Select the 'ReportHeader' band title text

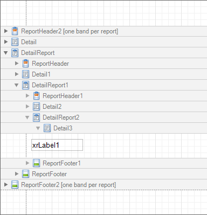coord(50,64)
